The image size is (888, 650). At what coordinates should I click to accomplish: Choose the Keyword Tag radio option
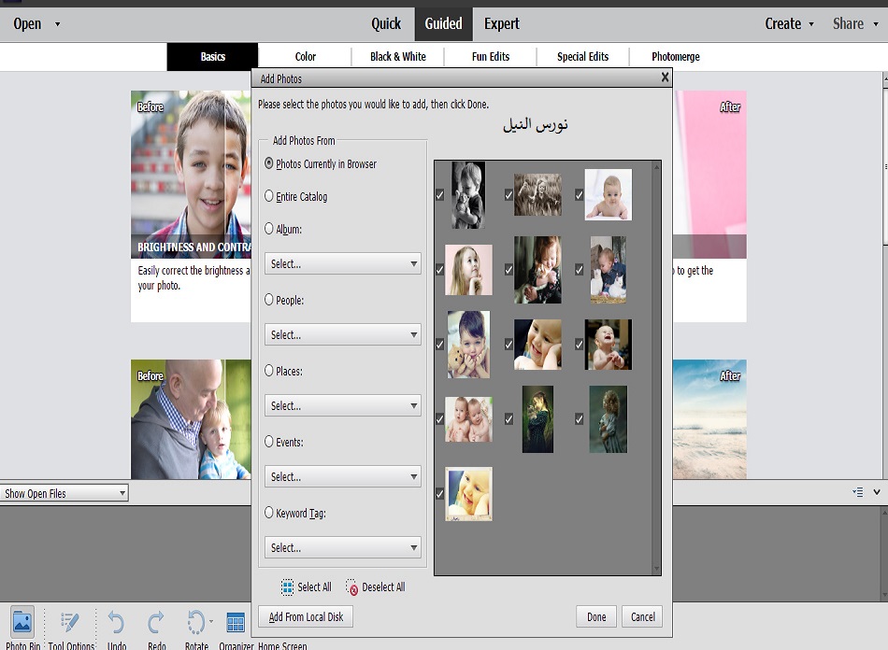pyautogui.click(x=269, y=513)
